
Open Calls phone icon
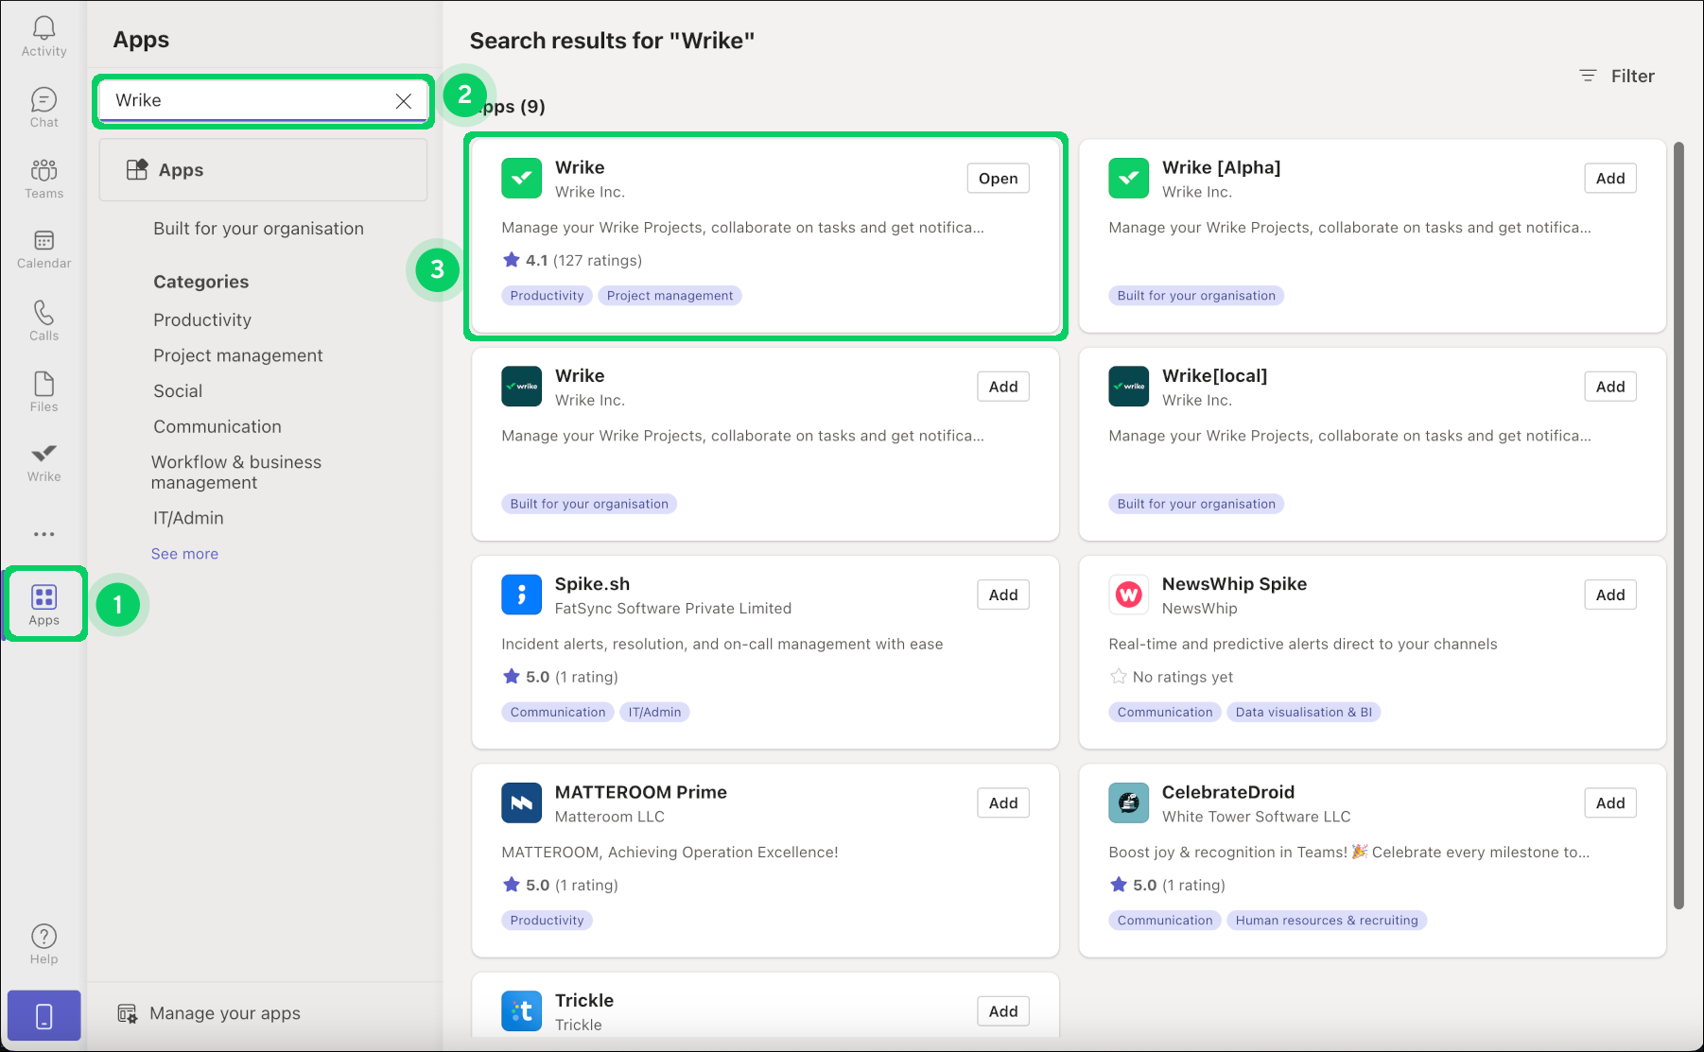[43, 320]
